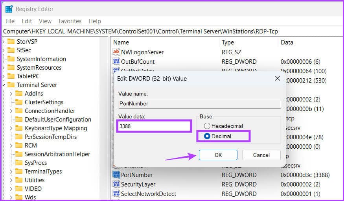
Task: Click the PortNumber DWORD value icon
Action: 116,175
